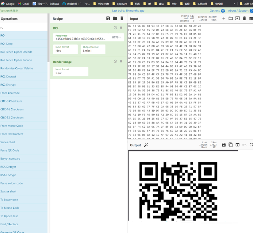The width and height of the screenshot is (253, 233).
Task: Select the RC4 operation in the list
Action: coord(24,35)
